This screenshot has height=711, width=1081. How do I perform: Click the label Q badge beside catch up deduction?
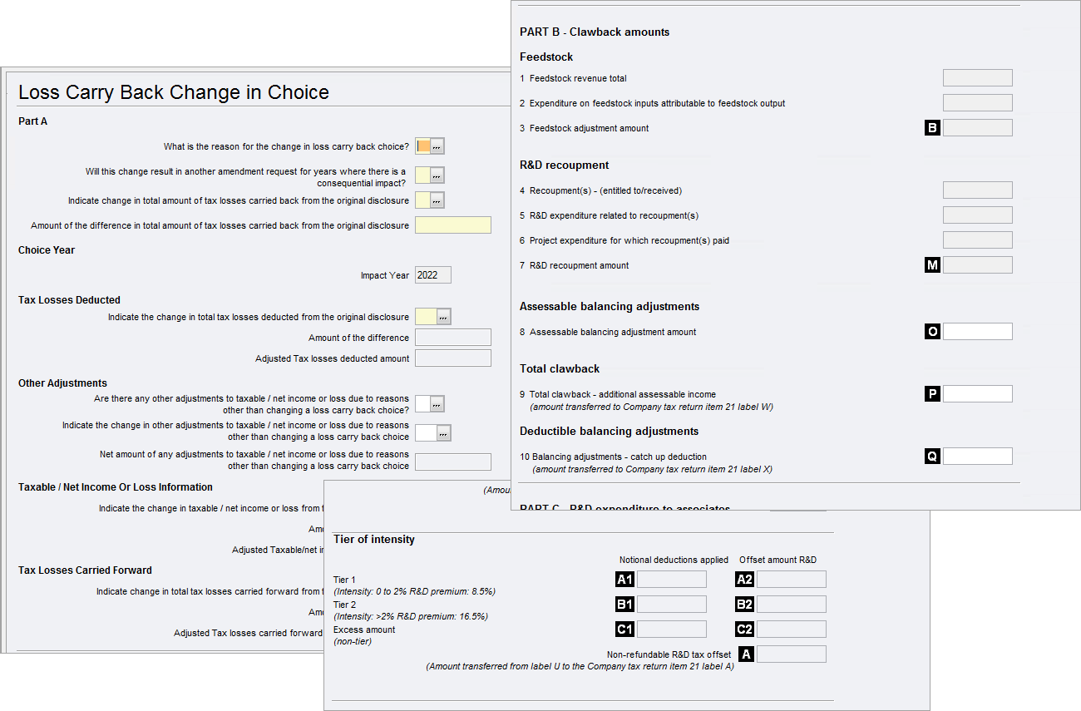(933, 457)
